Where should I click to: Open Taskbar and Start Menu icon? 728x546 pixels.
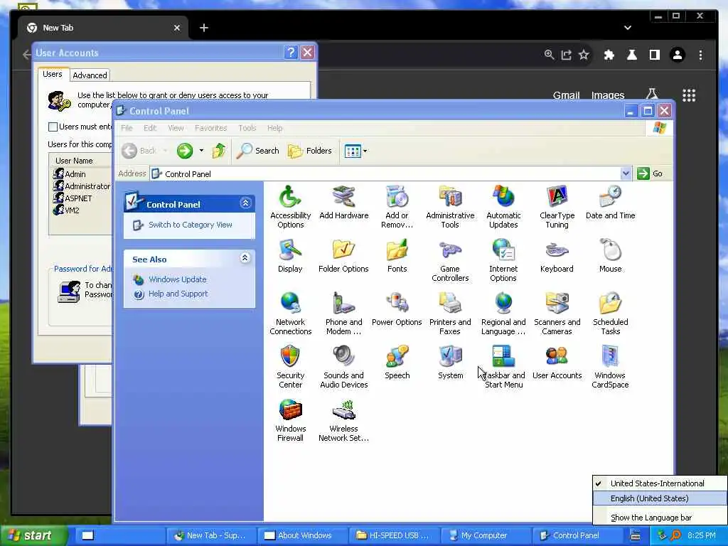(503, 367)
